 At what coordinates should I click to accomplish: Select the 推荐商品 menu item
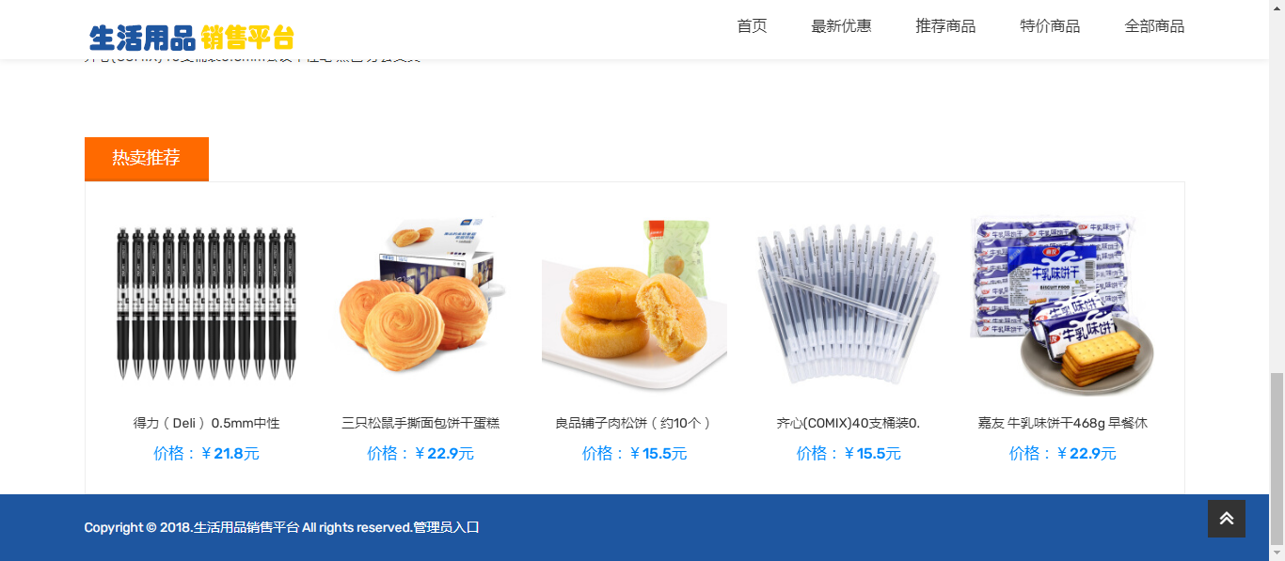click(x=945, y=26)
